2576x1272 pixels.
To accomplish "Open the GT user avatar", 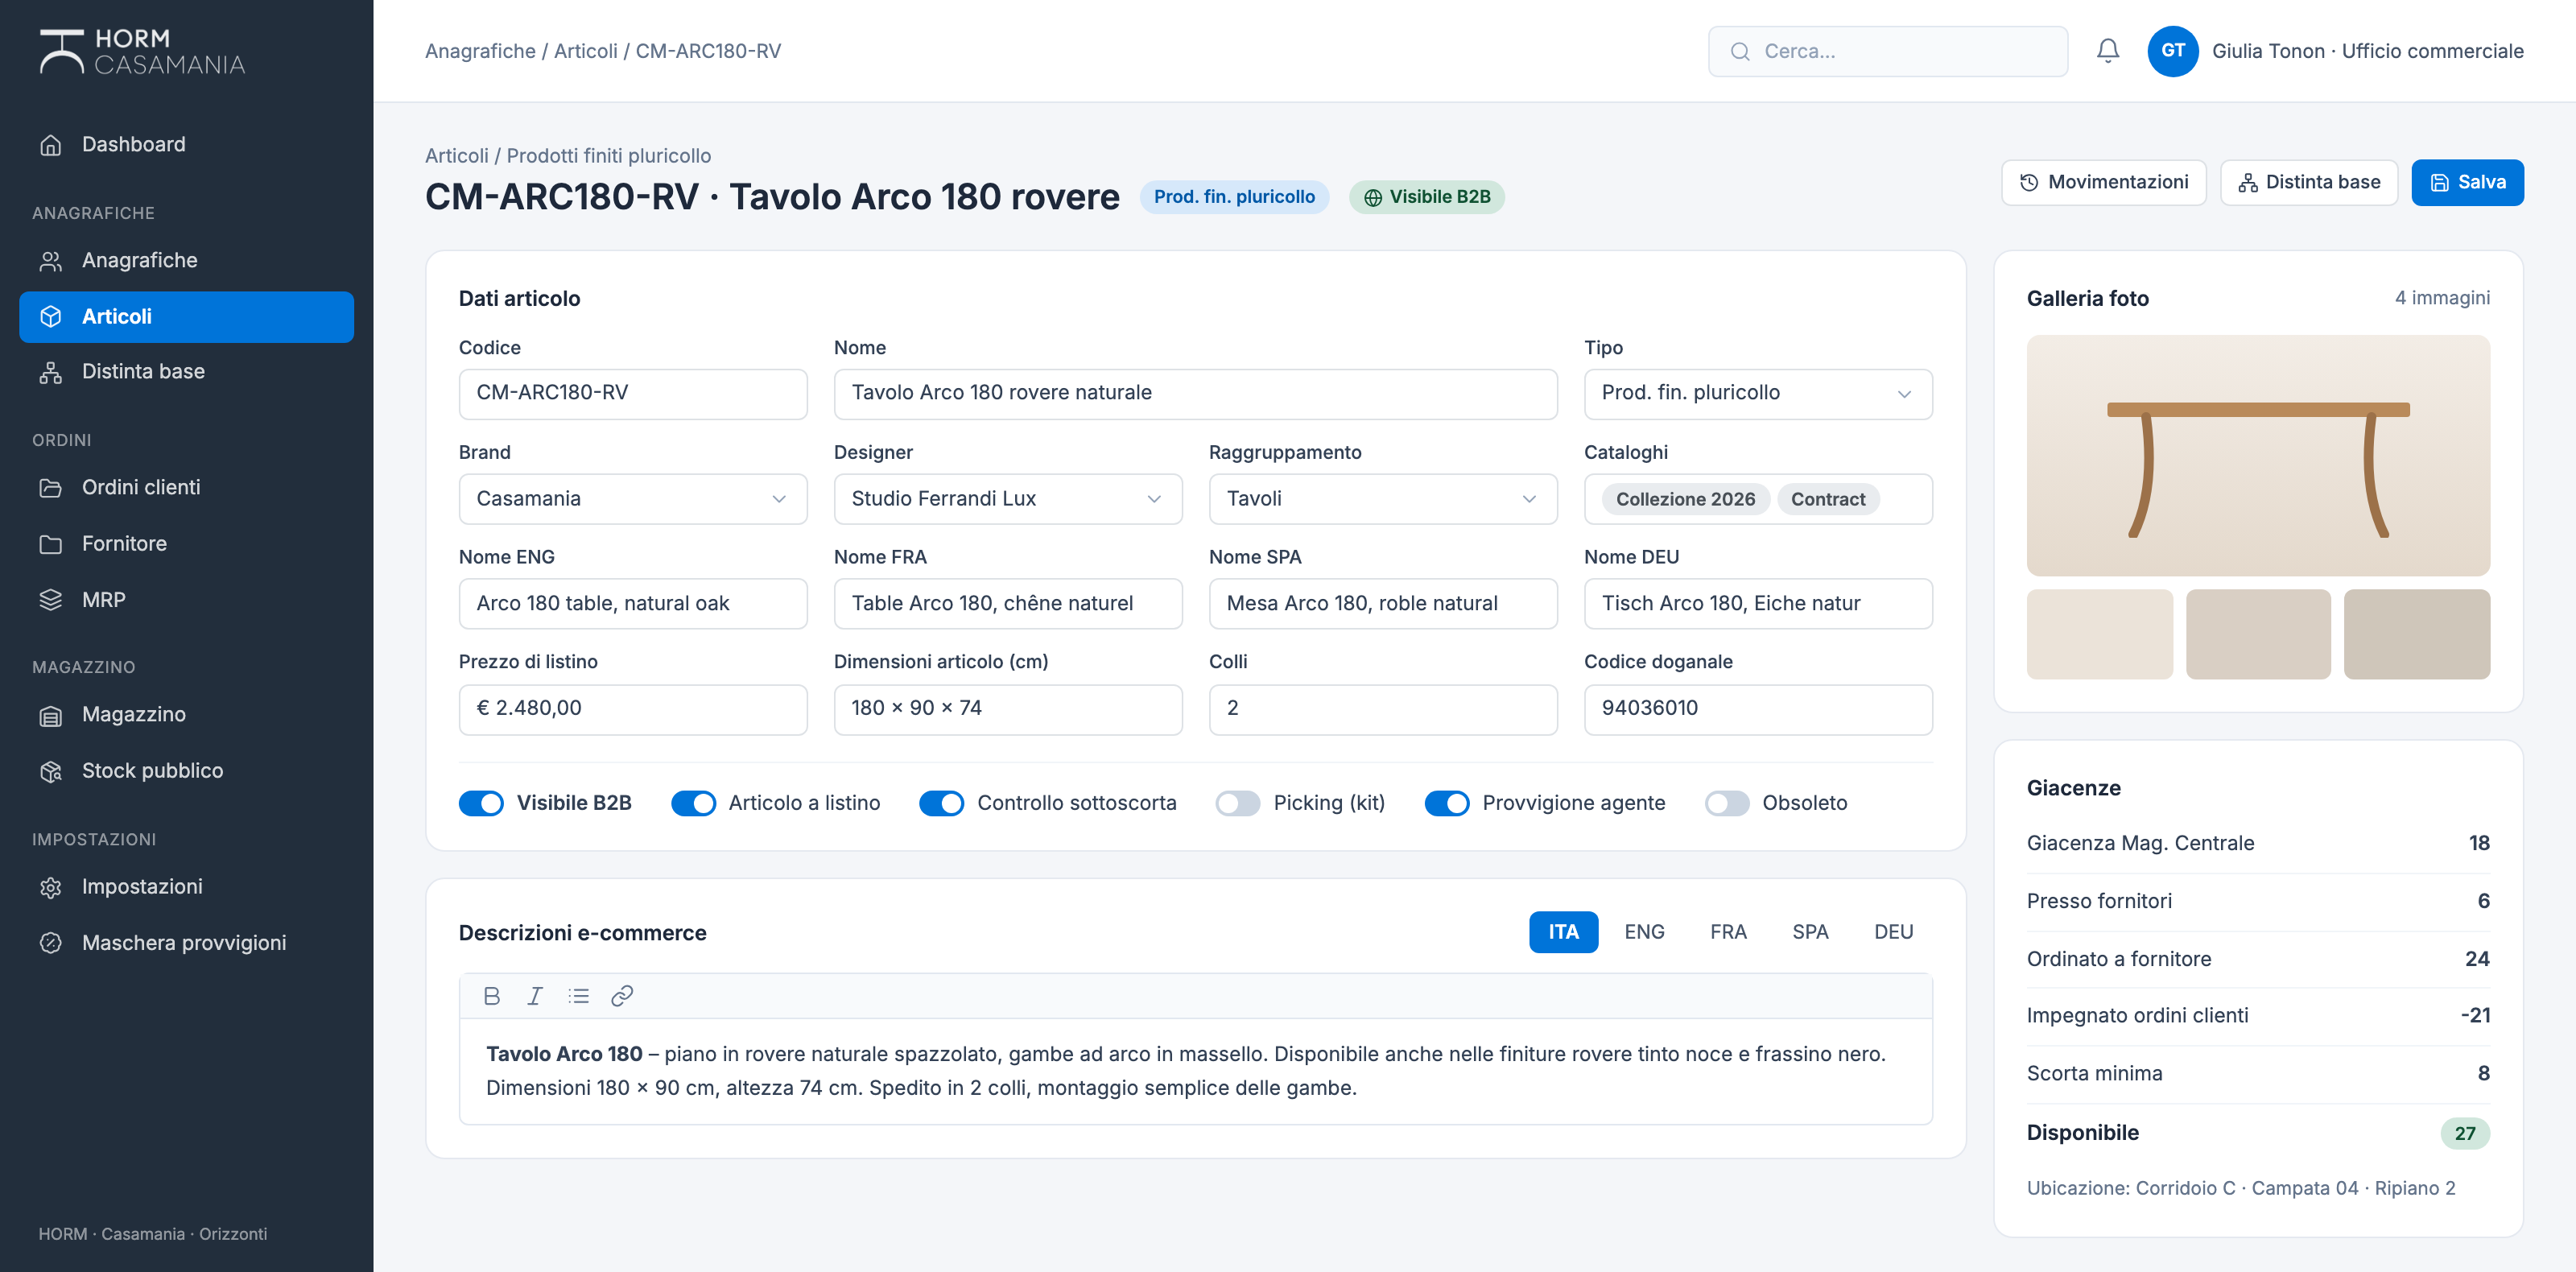I will pyautogui.click(x=2172, y=51).
